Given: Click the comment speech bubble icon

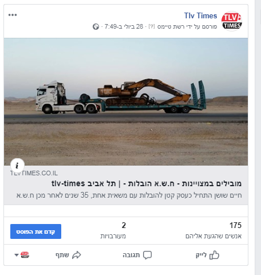Looking at the screenshot, I should tap(147, 255).
